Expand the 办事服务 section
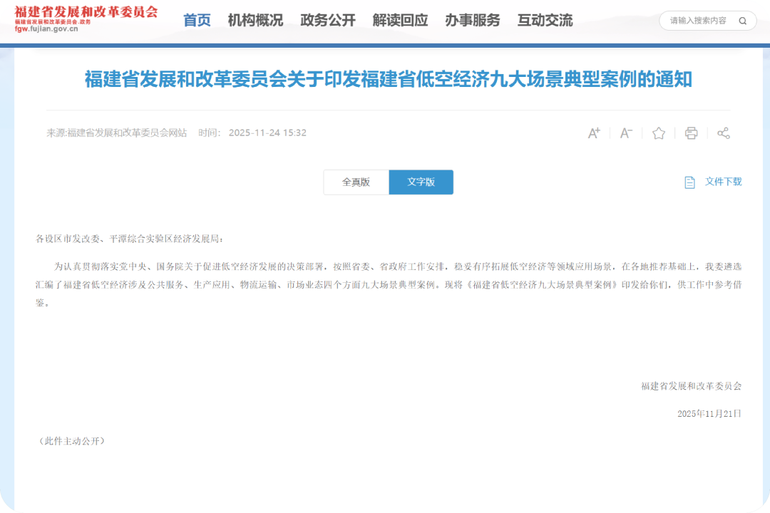 [474, 20]
